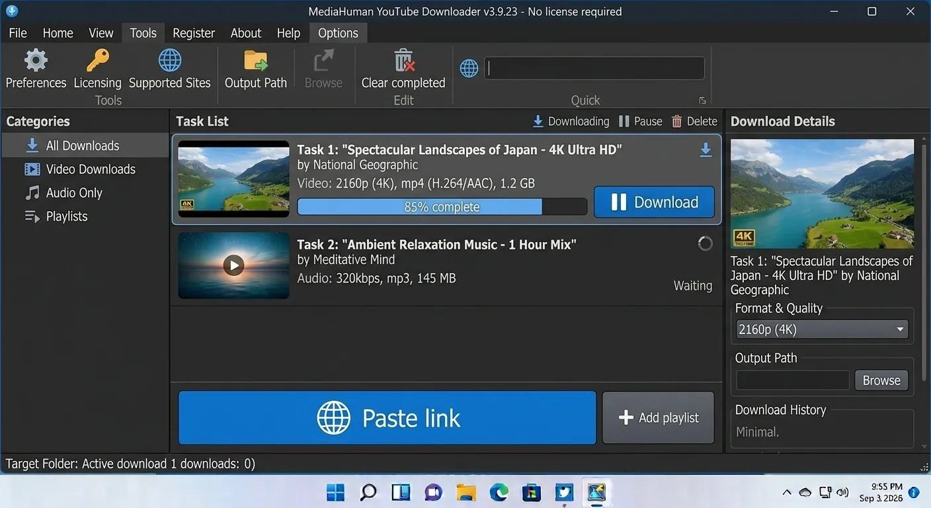Click play icon on Ambient Relaxation thumbnail
The image size is (931, 508).
233,265
